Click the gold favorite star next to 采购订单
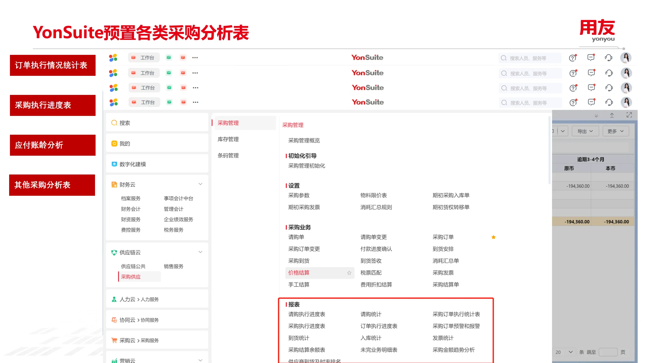646x363 pixels. (x=493, y=237)
